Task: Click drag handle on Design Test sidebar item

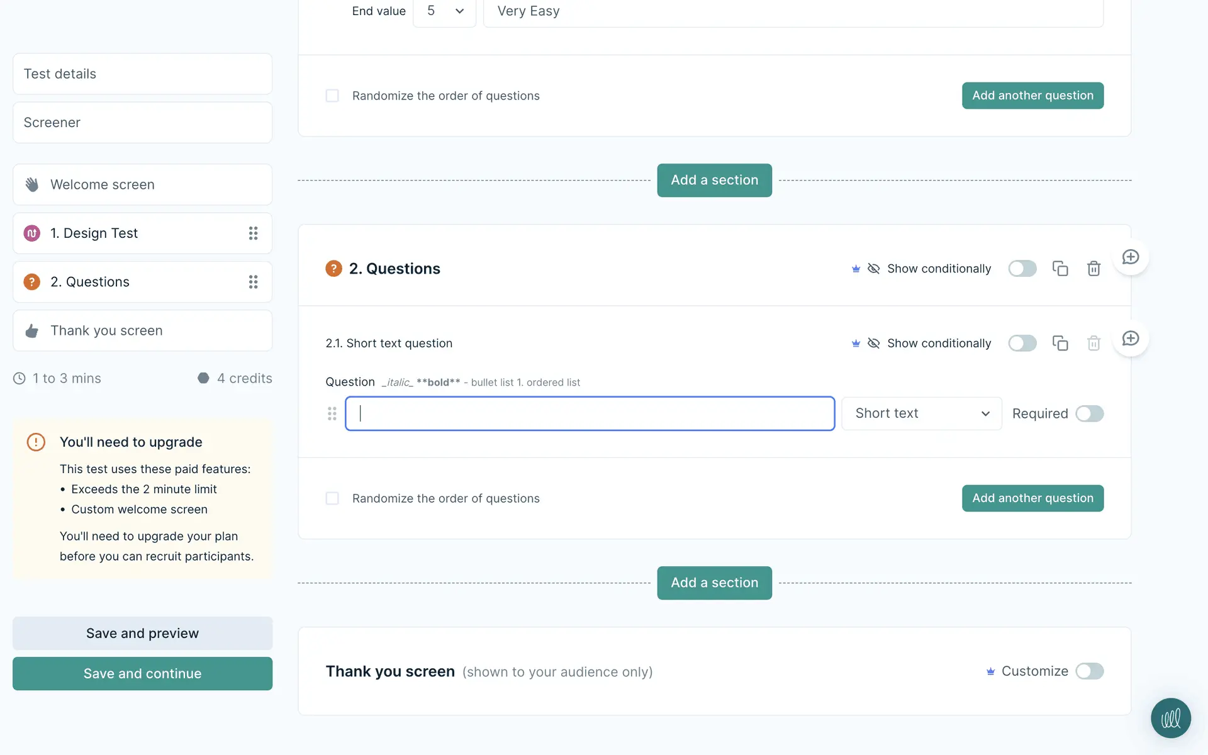Action: [253, 233]
